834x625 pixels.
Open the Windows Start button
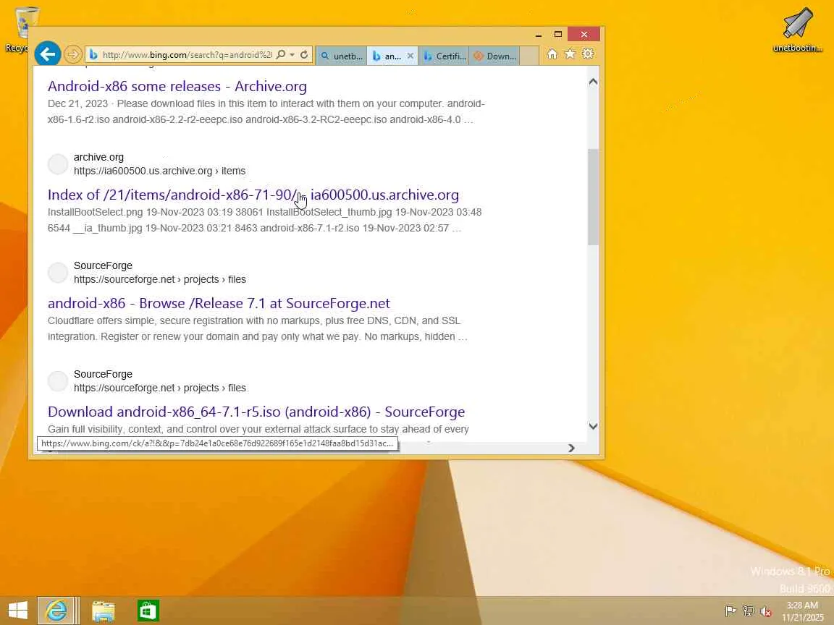coord(17,610)
